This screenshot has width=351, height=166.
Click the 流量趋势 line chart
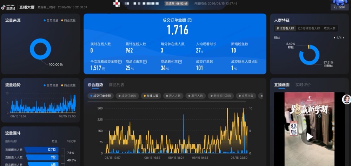[43, 104]
